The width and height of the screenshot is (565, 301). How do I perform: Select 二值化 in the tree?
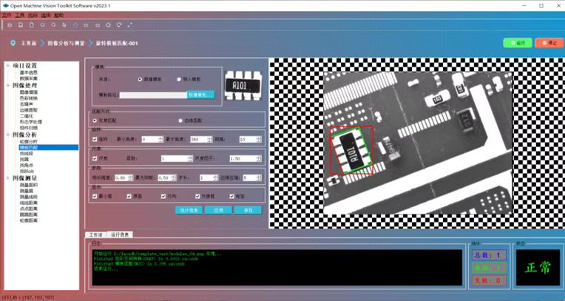(26, 116)
